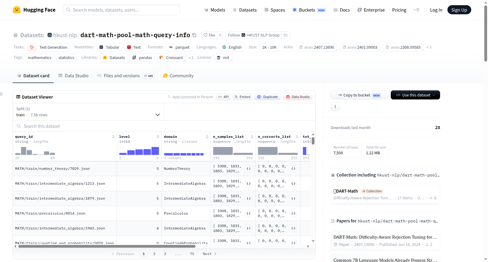Sort by the domain column arrows
This screenshot has height=262, width=488.
207,137
